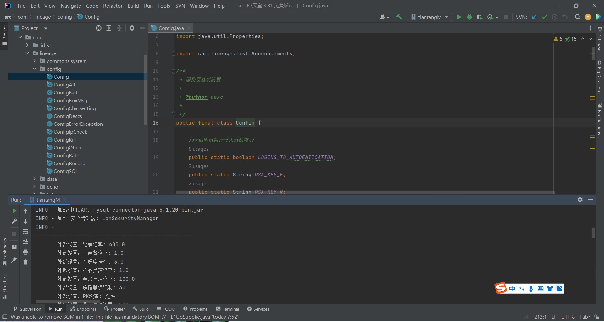Click the wrench icon in the Run panel
The height and width of the screenshot is (322, 604).
coord(14,221)
